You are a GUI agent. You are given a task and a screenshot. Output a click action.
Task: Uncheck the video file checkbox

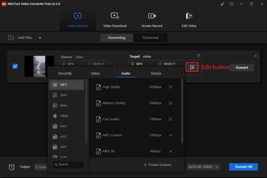(x=15, y=66)
